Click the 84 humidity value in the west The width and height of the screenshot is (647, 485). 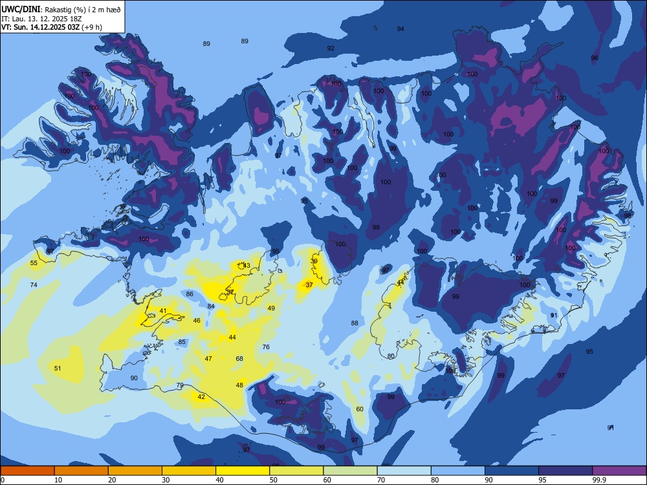[x=211, y=307]
